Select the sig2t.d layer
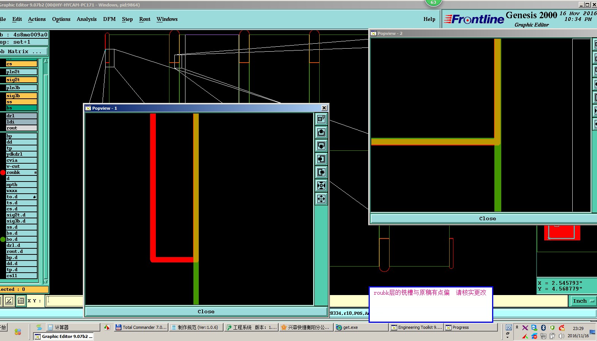Screen dimensions: 597x341 tap(22, 215)
